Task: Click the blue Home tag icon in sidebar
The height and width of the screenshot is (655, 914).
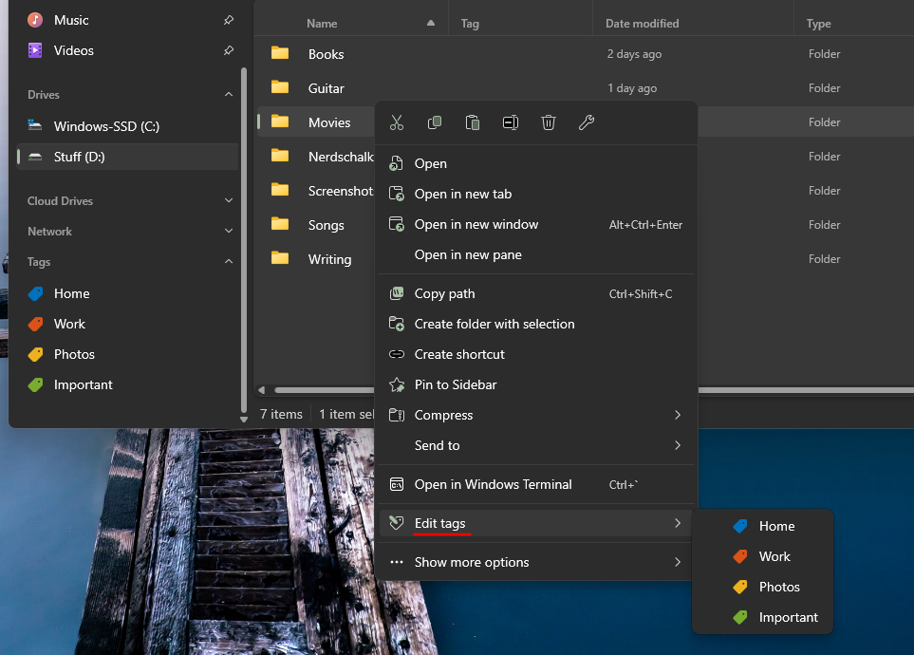Action: [35, 293]
